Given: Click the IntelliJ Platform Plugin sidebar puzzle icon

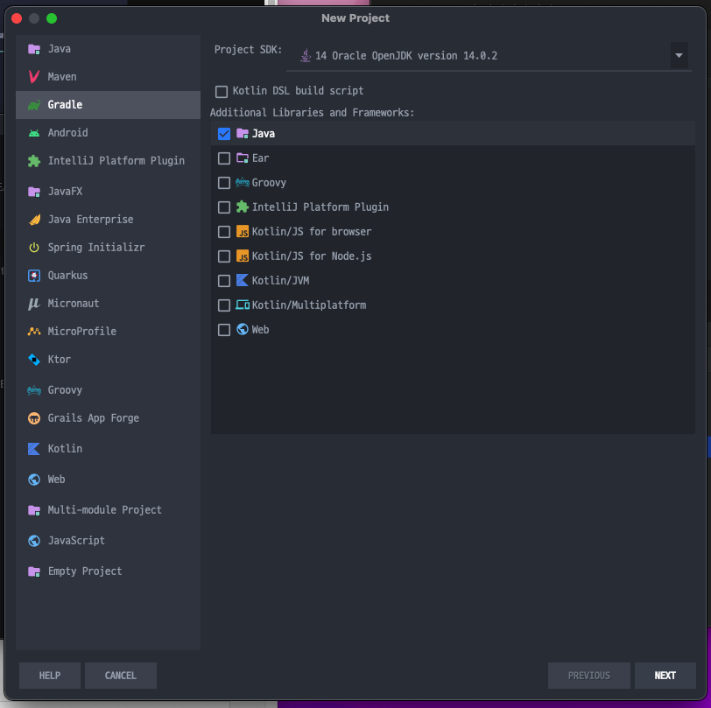Looking at the screenshot, I should point(34,161).
